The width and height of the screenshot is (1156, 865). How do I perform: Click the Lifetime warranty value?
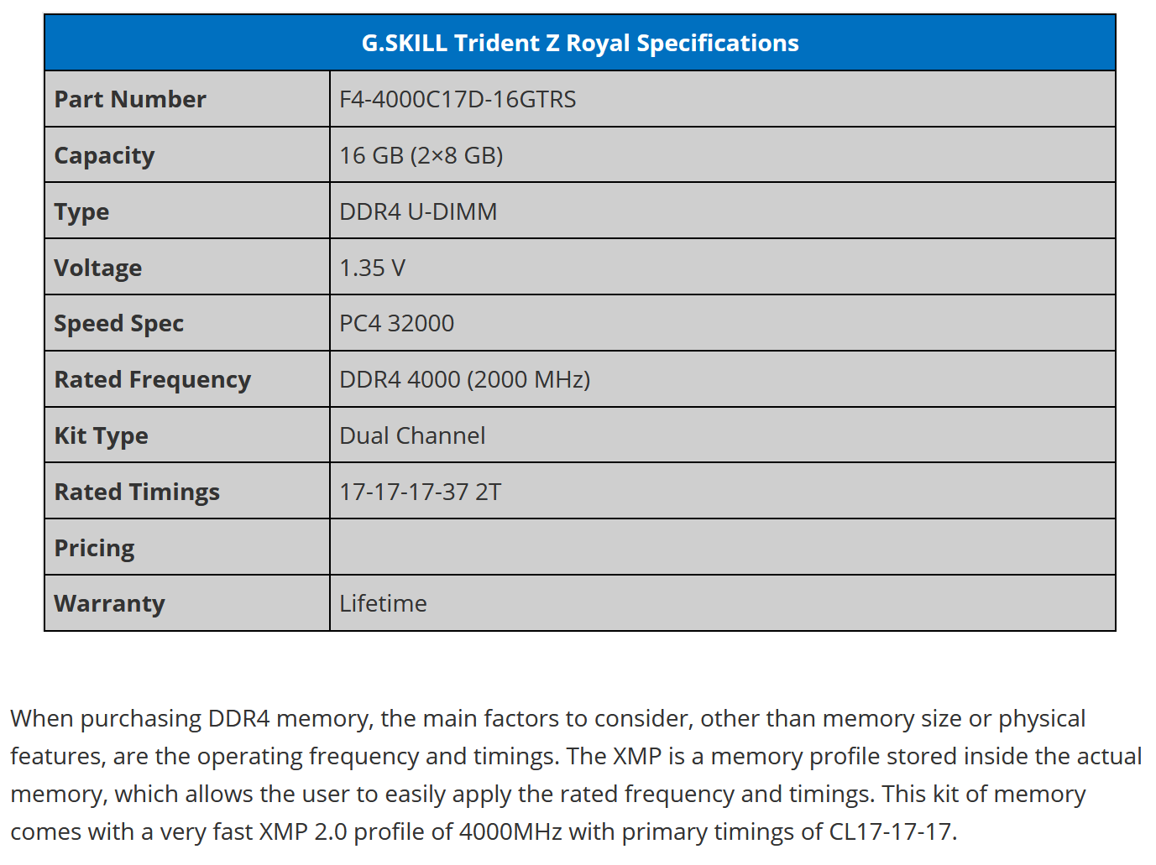coord(383,603)
